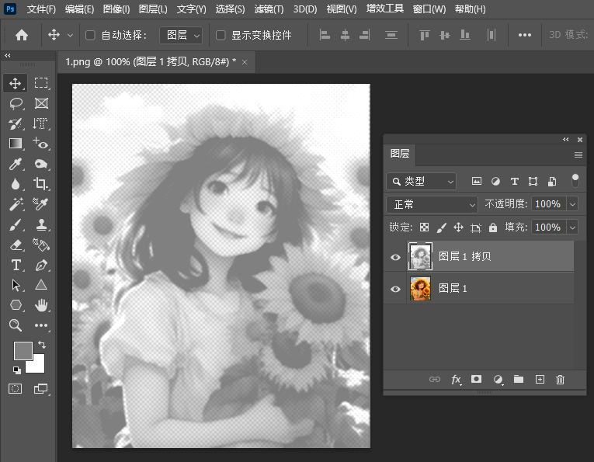Open the 不透明度 slider dropdown arrow
This screenshot has width=594, height=462.
[x=572, y=204]
